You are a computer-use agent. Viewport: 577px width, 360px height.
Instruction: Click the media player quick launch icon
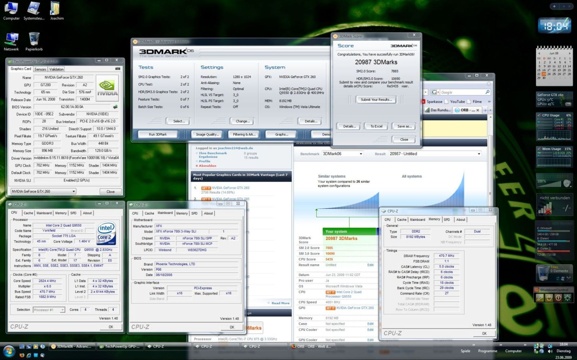(x=36, y=346)
